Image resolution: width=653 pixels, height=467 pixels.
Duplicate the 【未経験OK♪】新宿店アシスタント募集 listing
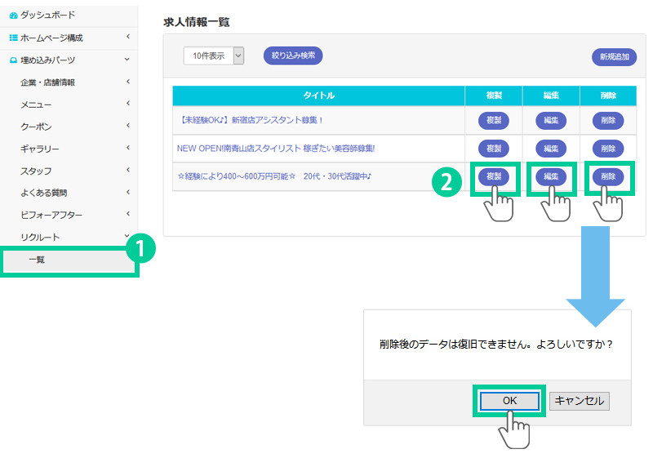(493, 121)
